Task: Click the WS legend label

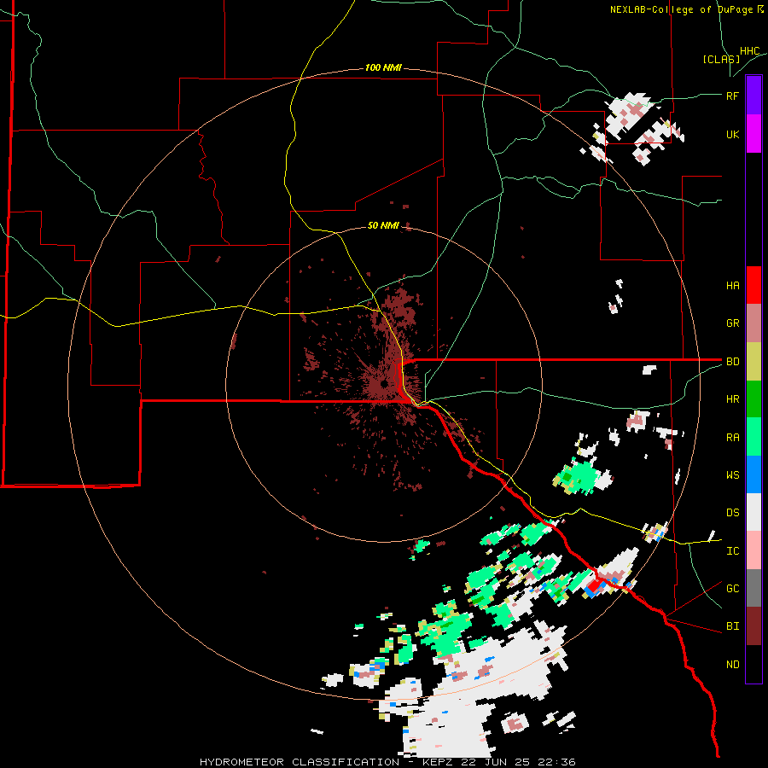Action: tap(732, 475)
